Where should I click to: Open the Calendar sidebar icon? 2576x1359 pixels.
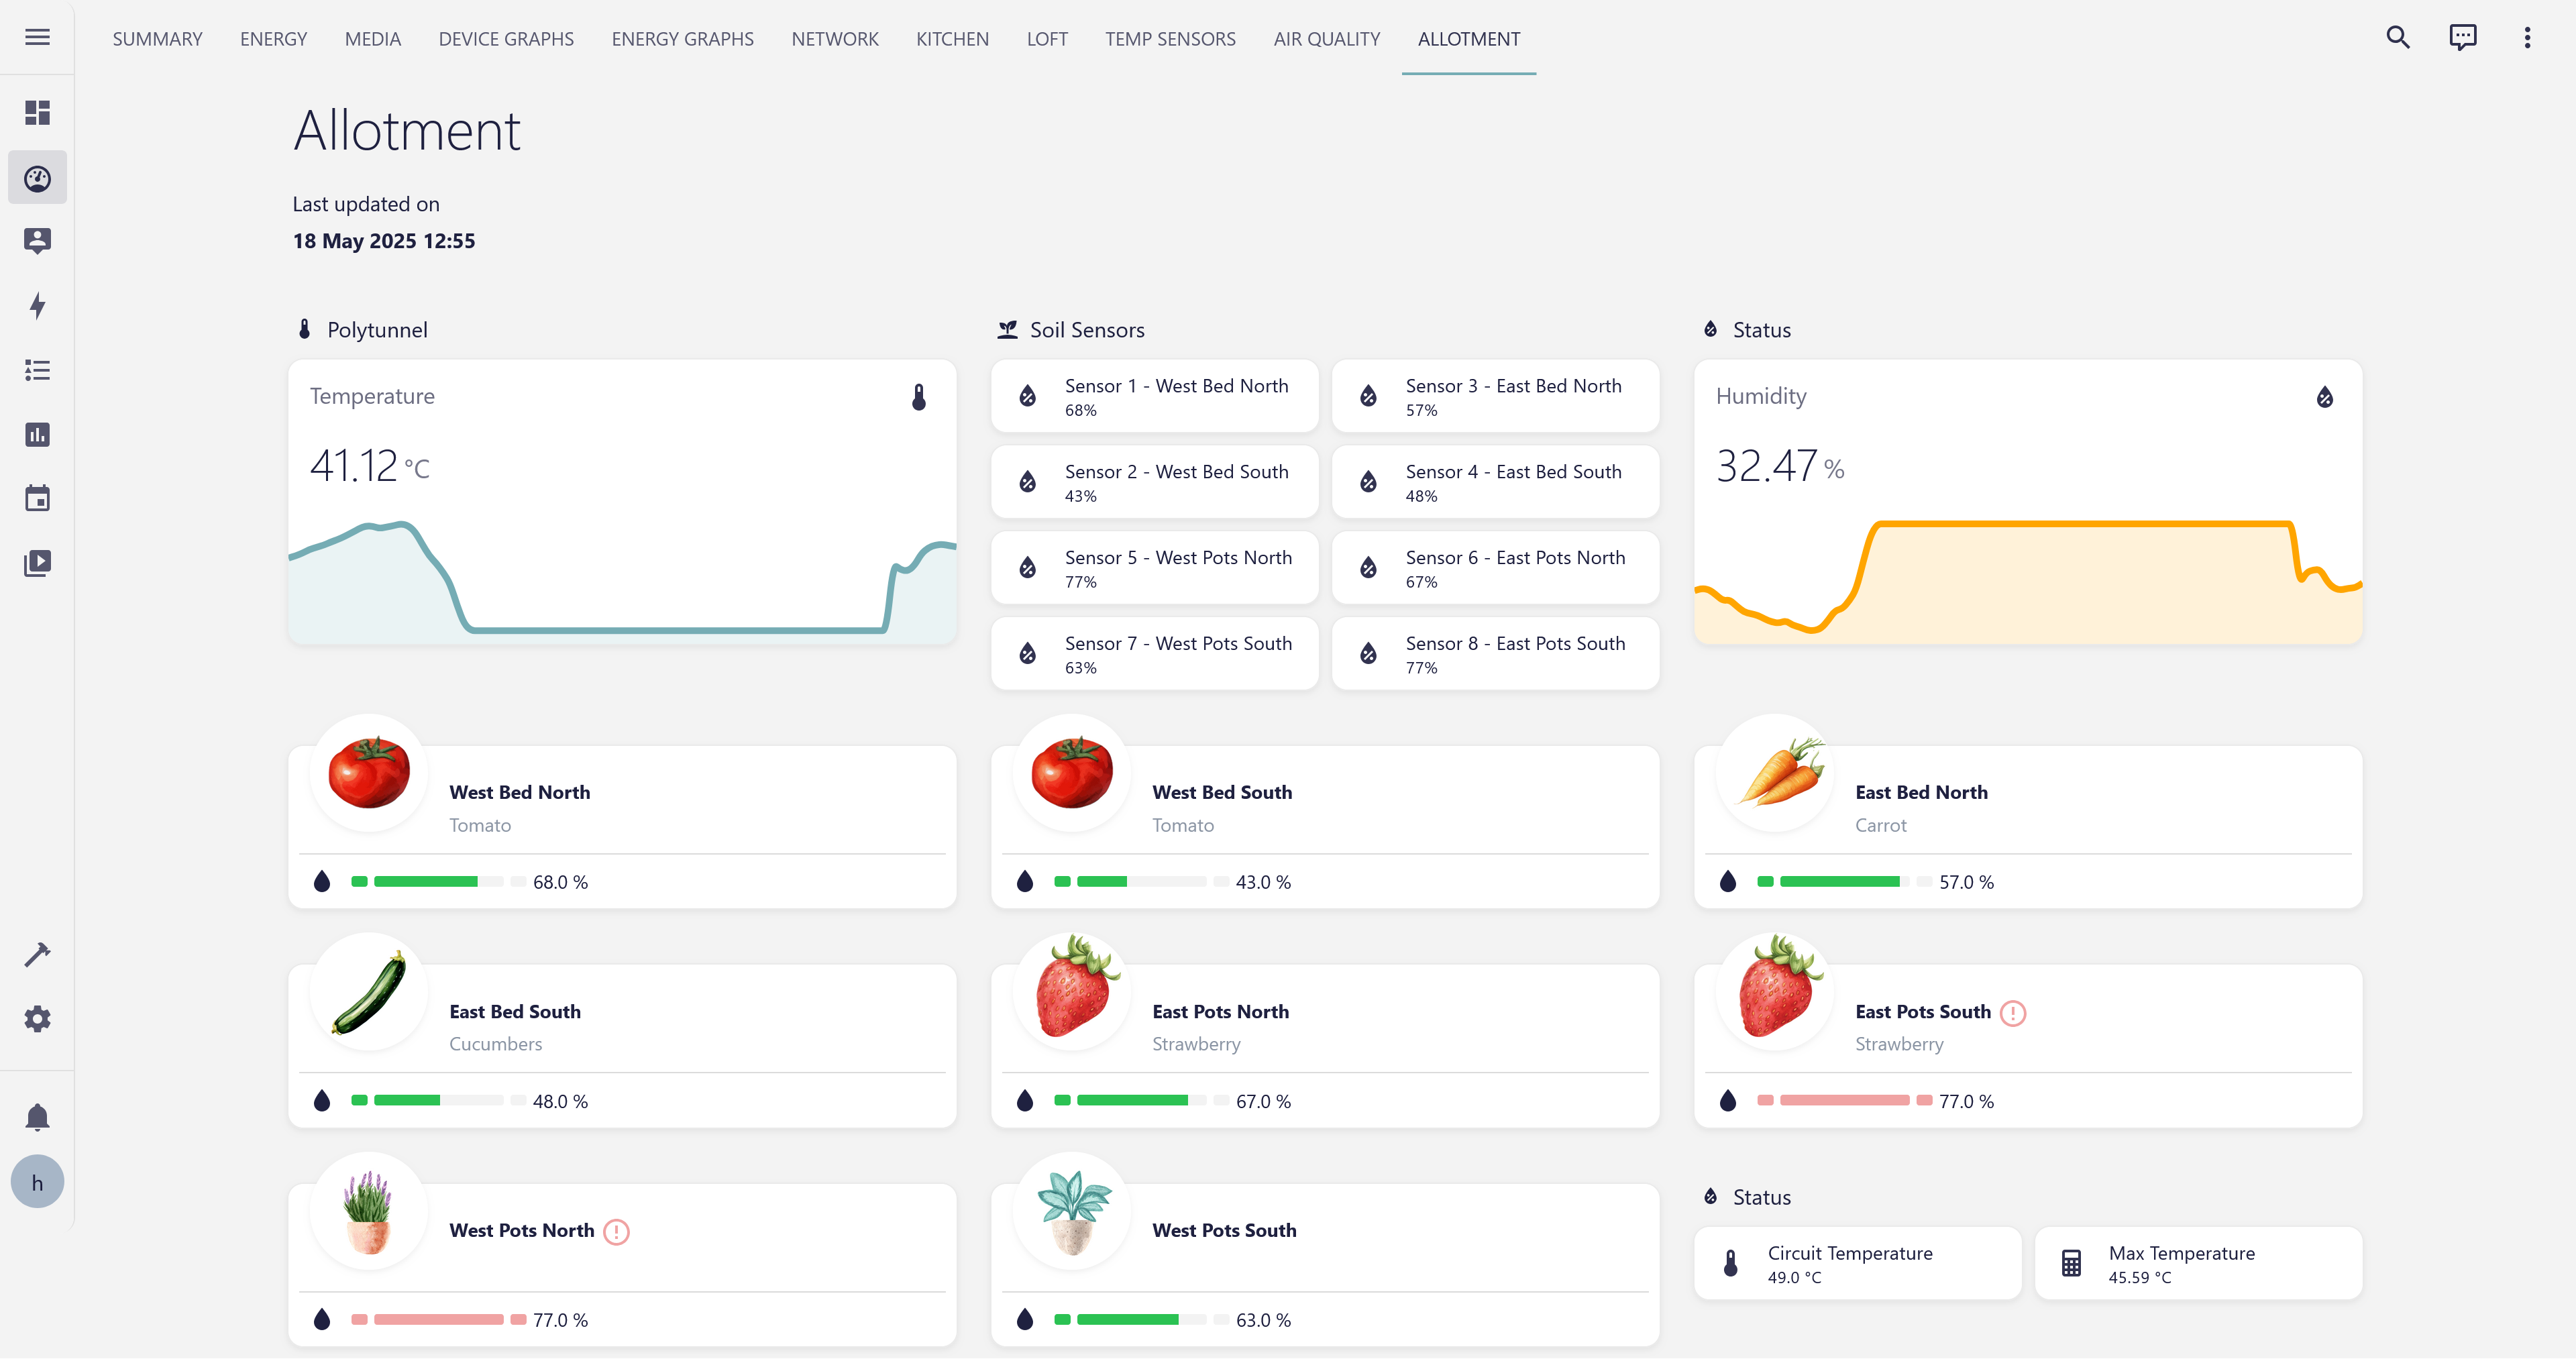37,499
